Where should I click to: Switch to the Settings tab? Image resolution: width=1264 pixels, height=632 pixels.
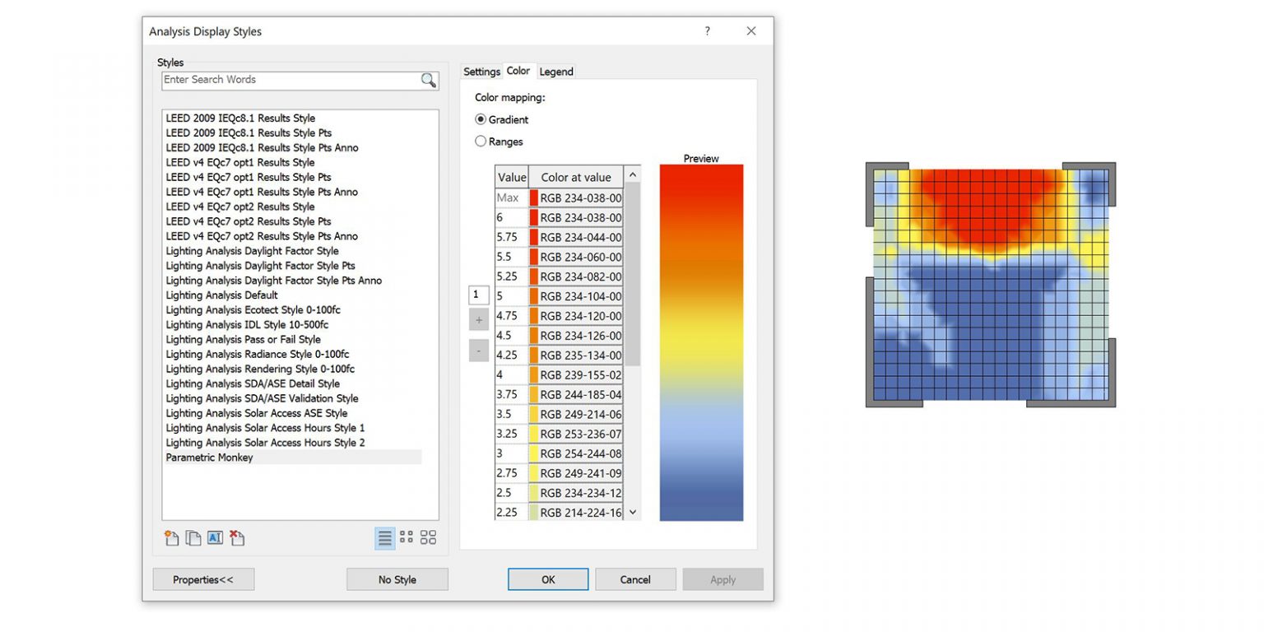[481, 72]
